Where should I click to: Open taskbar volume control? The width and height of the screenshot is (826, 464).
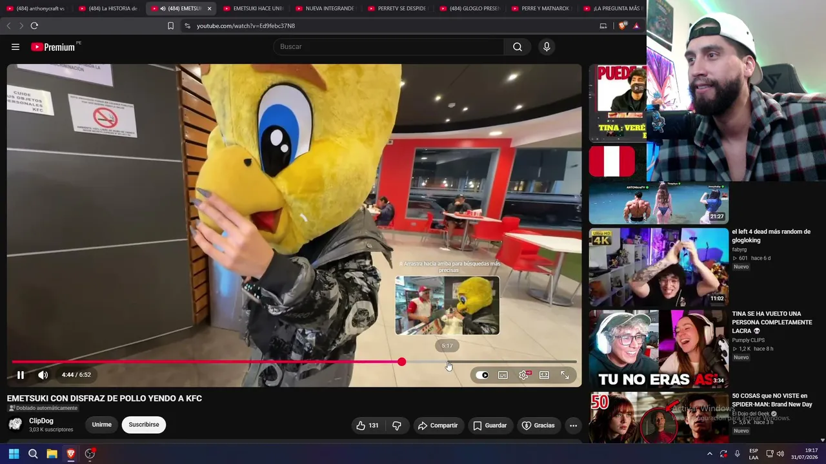coord(780,454)
